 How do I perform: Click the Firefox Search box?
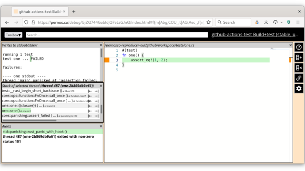[233, 22]
